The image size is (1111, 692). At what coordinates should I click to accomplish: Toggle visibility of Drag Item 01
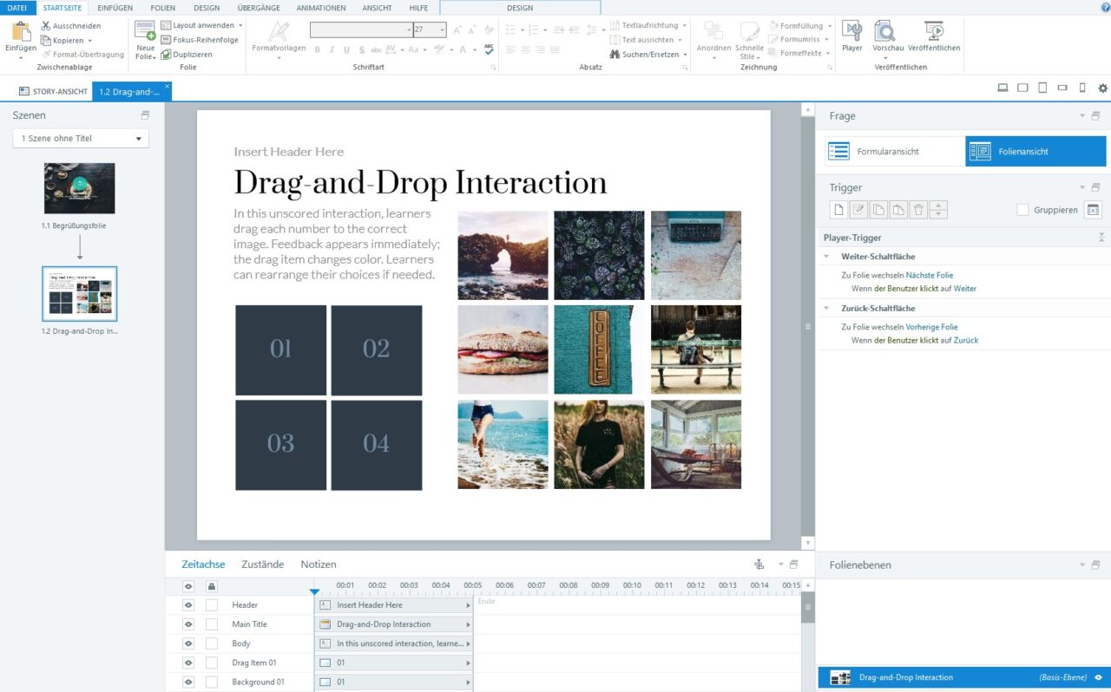coord(187,663)
